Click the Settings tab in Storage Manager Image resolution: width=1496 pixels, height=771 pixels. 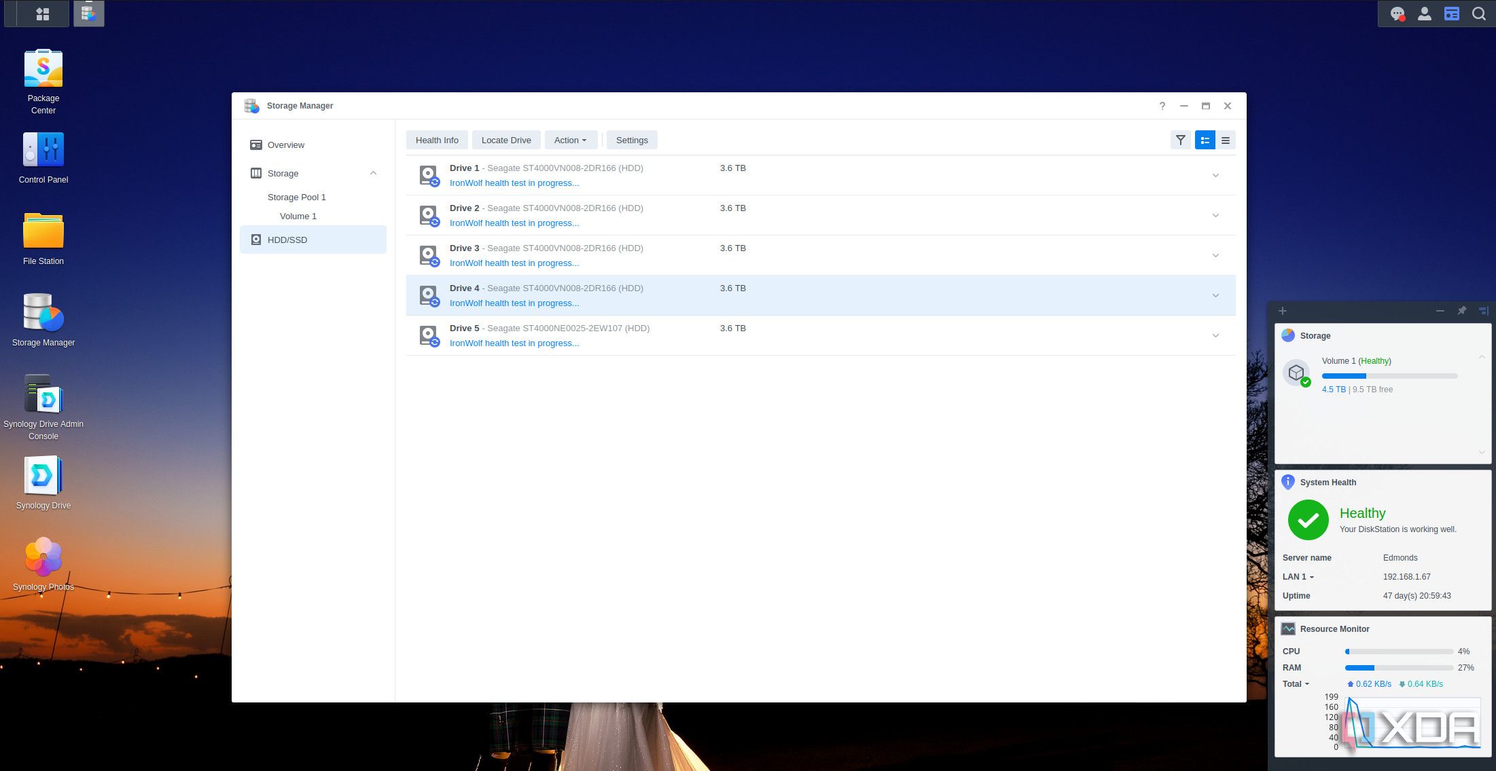click(x=632, y=140)
